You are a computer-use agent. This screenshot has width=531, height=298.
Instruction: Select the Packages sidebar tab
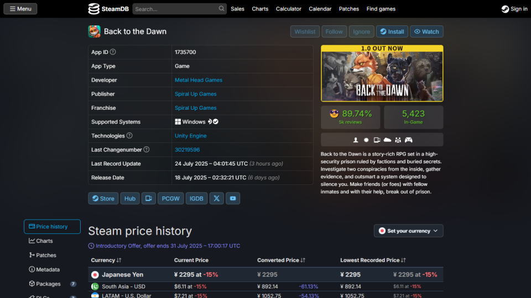(52, 284)
